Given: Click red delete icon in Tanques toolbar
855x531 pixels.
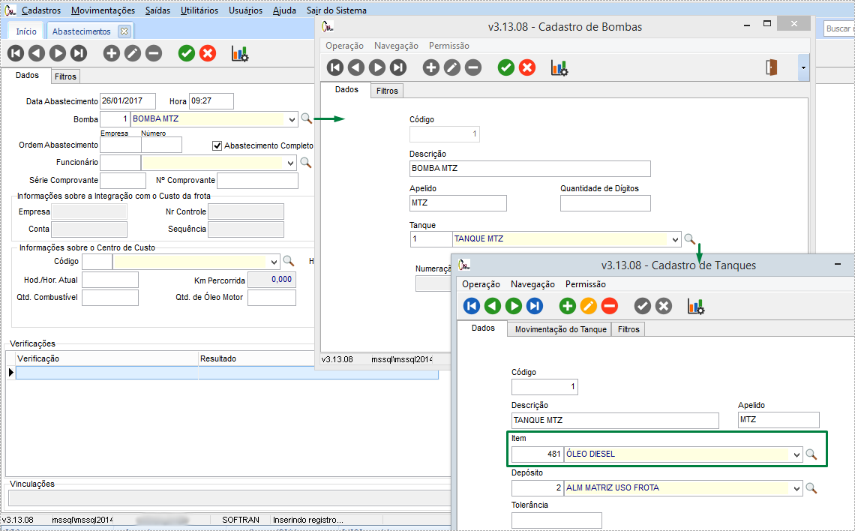Looking at the screenshot, I should tap(610, 305).
